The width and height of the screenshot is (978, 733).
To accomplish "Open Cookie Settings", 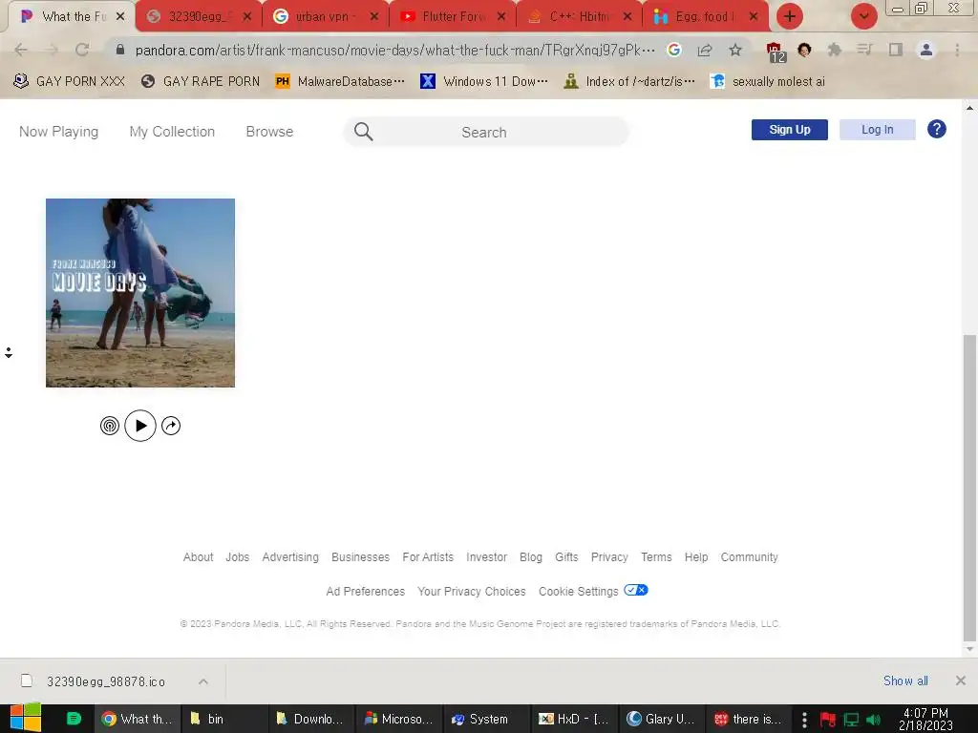I will 578,592.
